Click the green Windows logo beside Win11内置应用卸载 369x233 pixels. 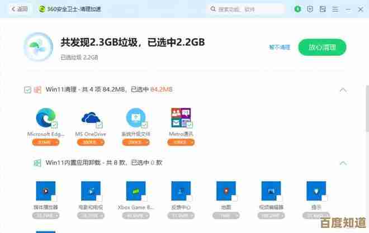(37, 163)
